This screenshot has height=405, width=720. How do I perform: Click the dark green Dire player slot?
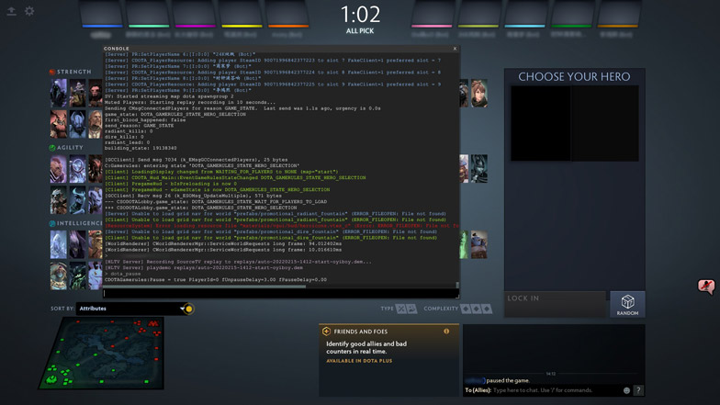point(571,14)
